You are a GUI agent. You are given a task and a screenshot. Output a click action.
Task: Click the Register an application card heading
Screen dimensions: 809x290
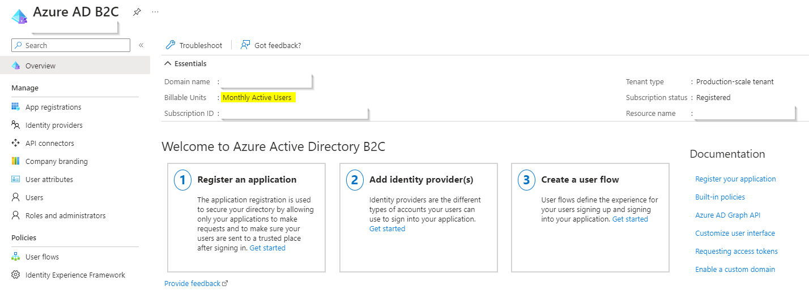coord(247,179)
